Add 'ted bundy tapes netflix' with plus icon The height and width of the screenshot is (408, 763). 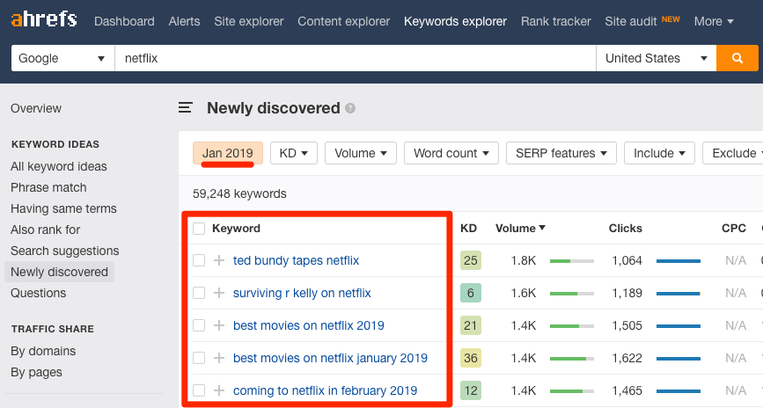point(219,260)
